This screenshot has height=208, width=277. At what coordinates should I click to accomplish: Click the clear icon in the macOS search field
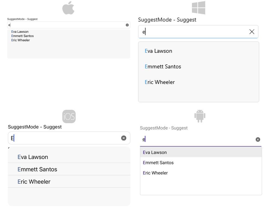(x=127, y=25)
